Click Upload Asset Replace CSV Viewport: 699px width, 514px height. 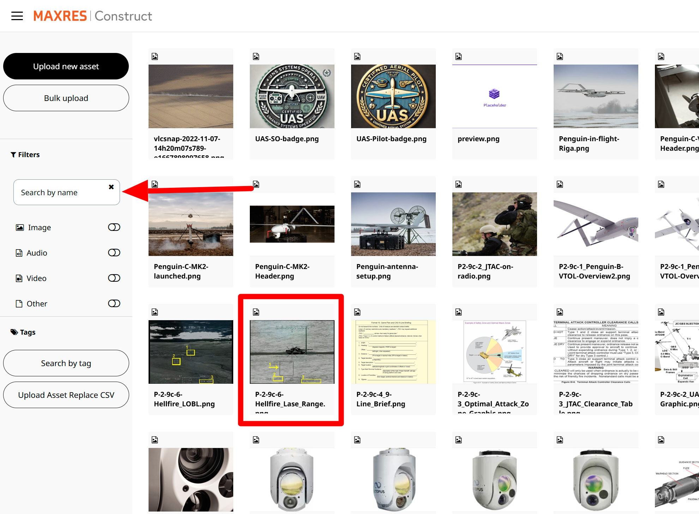coord(66,395)
